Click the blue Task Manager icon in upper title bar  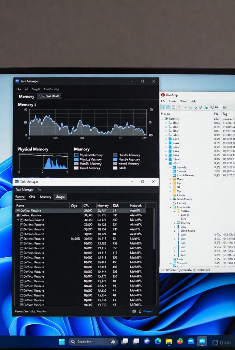(17, 81)
